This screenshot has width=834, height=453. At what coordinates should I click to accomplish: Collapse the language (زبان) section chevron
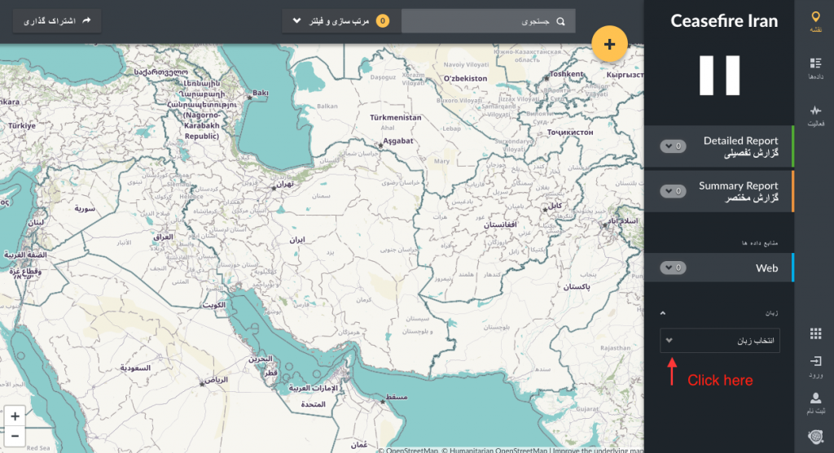coord(663,312)
